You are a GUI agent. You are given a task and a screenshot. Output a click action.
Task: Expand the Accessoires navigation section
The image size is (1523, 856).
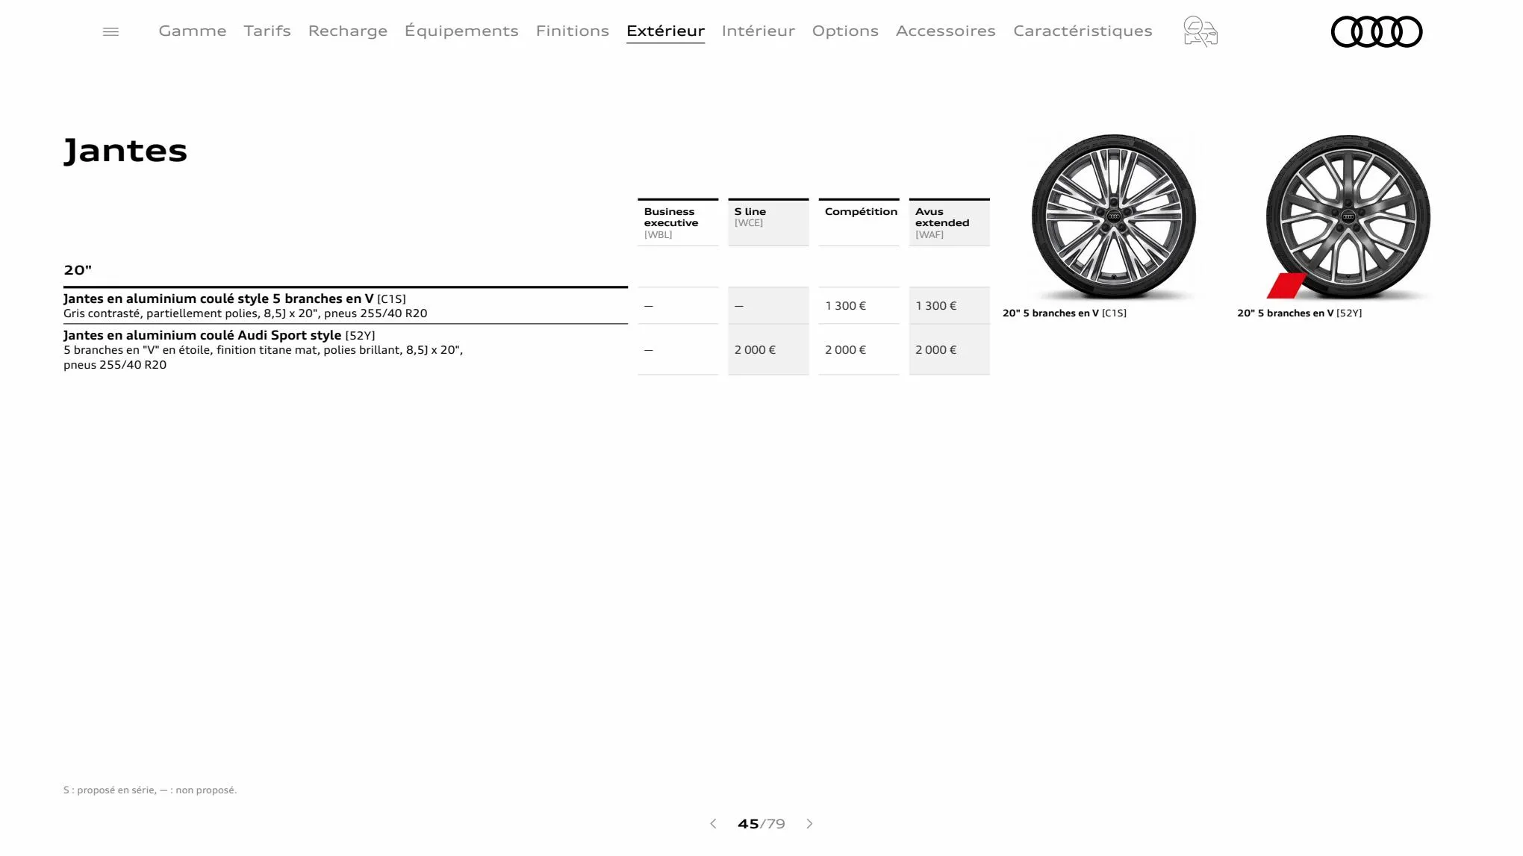pyautogui.click(x=946, y=31)
